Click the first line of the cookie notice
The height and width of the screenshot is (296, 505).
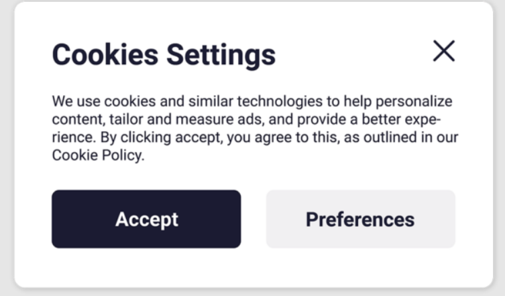point(252,102)
